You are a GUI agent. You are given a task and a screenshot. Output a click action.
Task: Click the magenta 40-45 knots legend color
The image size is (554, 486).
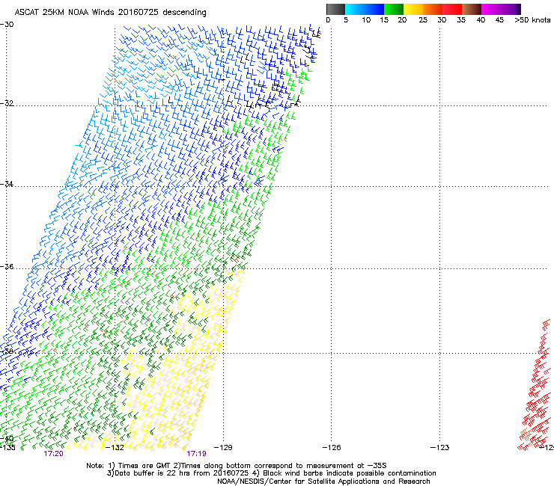[x=491, y=9]
